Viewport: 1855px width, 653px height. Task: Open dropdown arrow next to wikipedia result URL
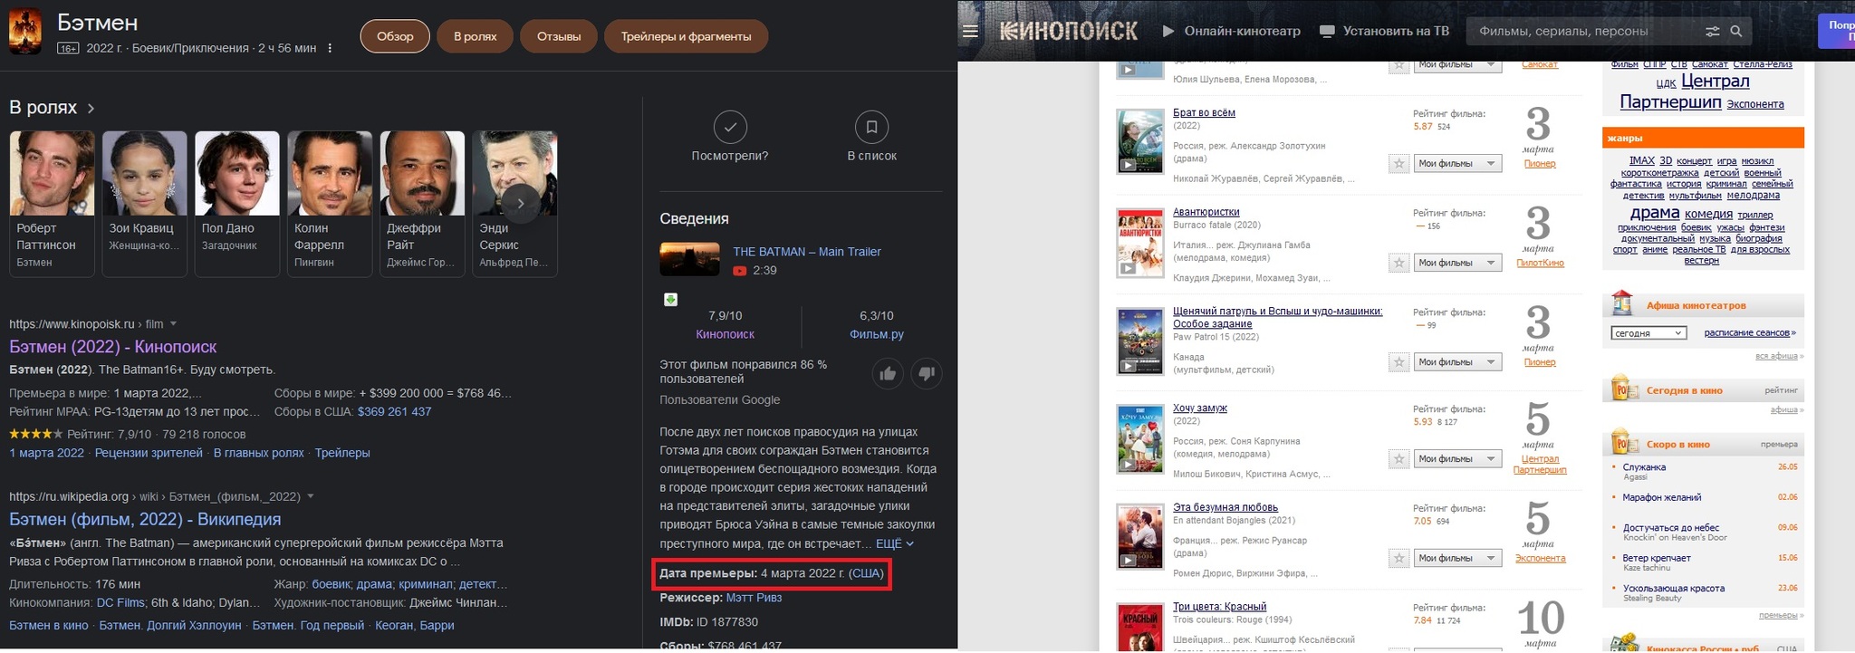coord(311,496)
